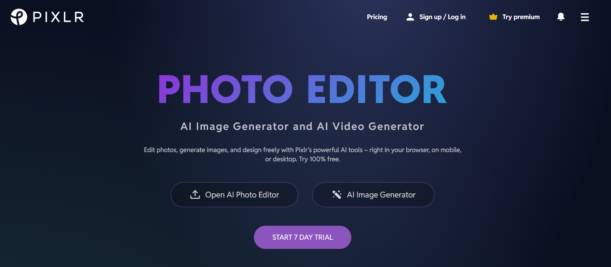The height and width of the screenshot is (267, 611).
Task: Click the magic wand icon in the AI Image Generator button
Action: coord(337,194)
